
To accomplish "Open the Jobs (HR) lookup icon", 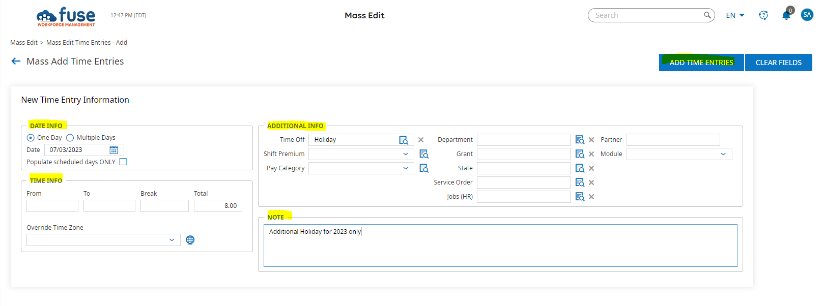I will click(x=580, y=197).
